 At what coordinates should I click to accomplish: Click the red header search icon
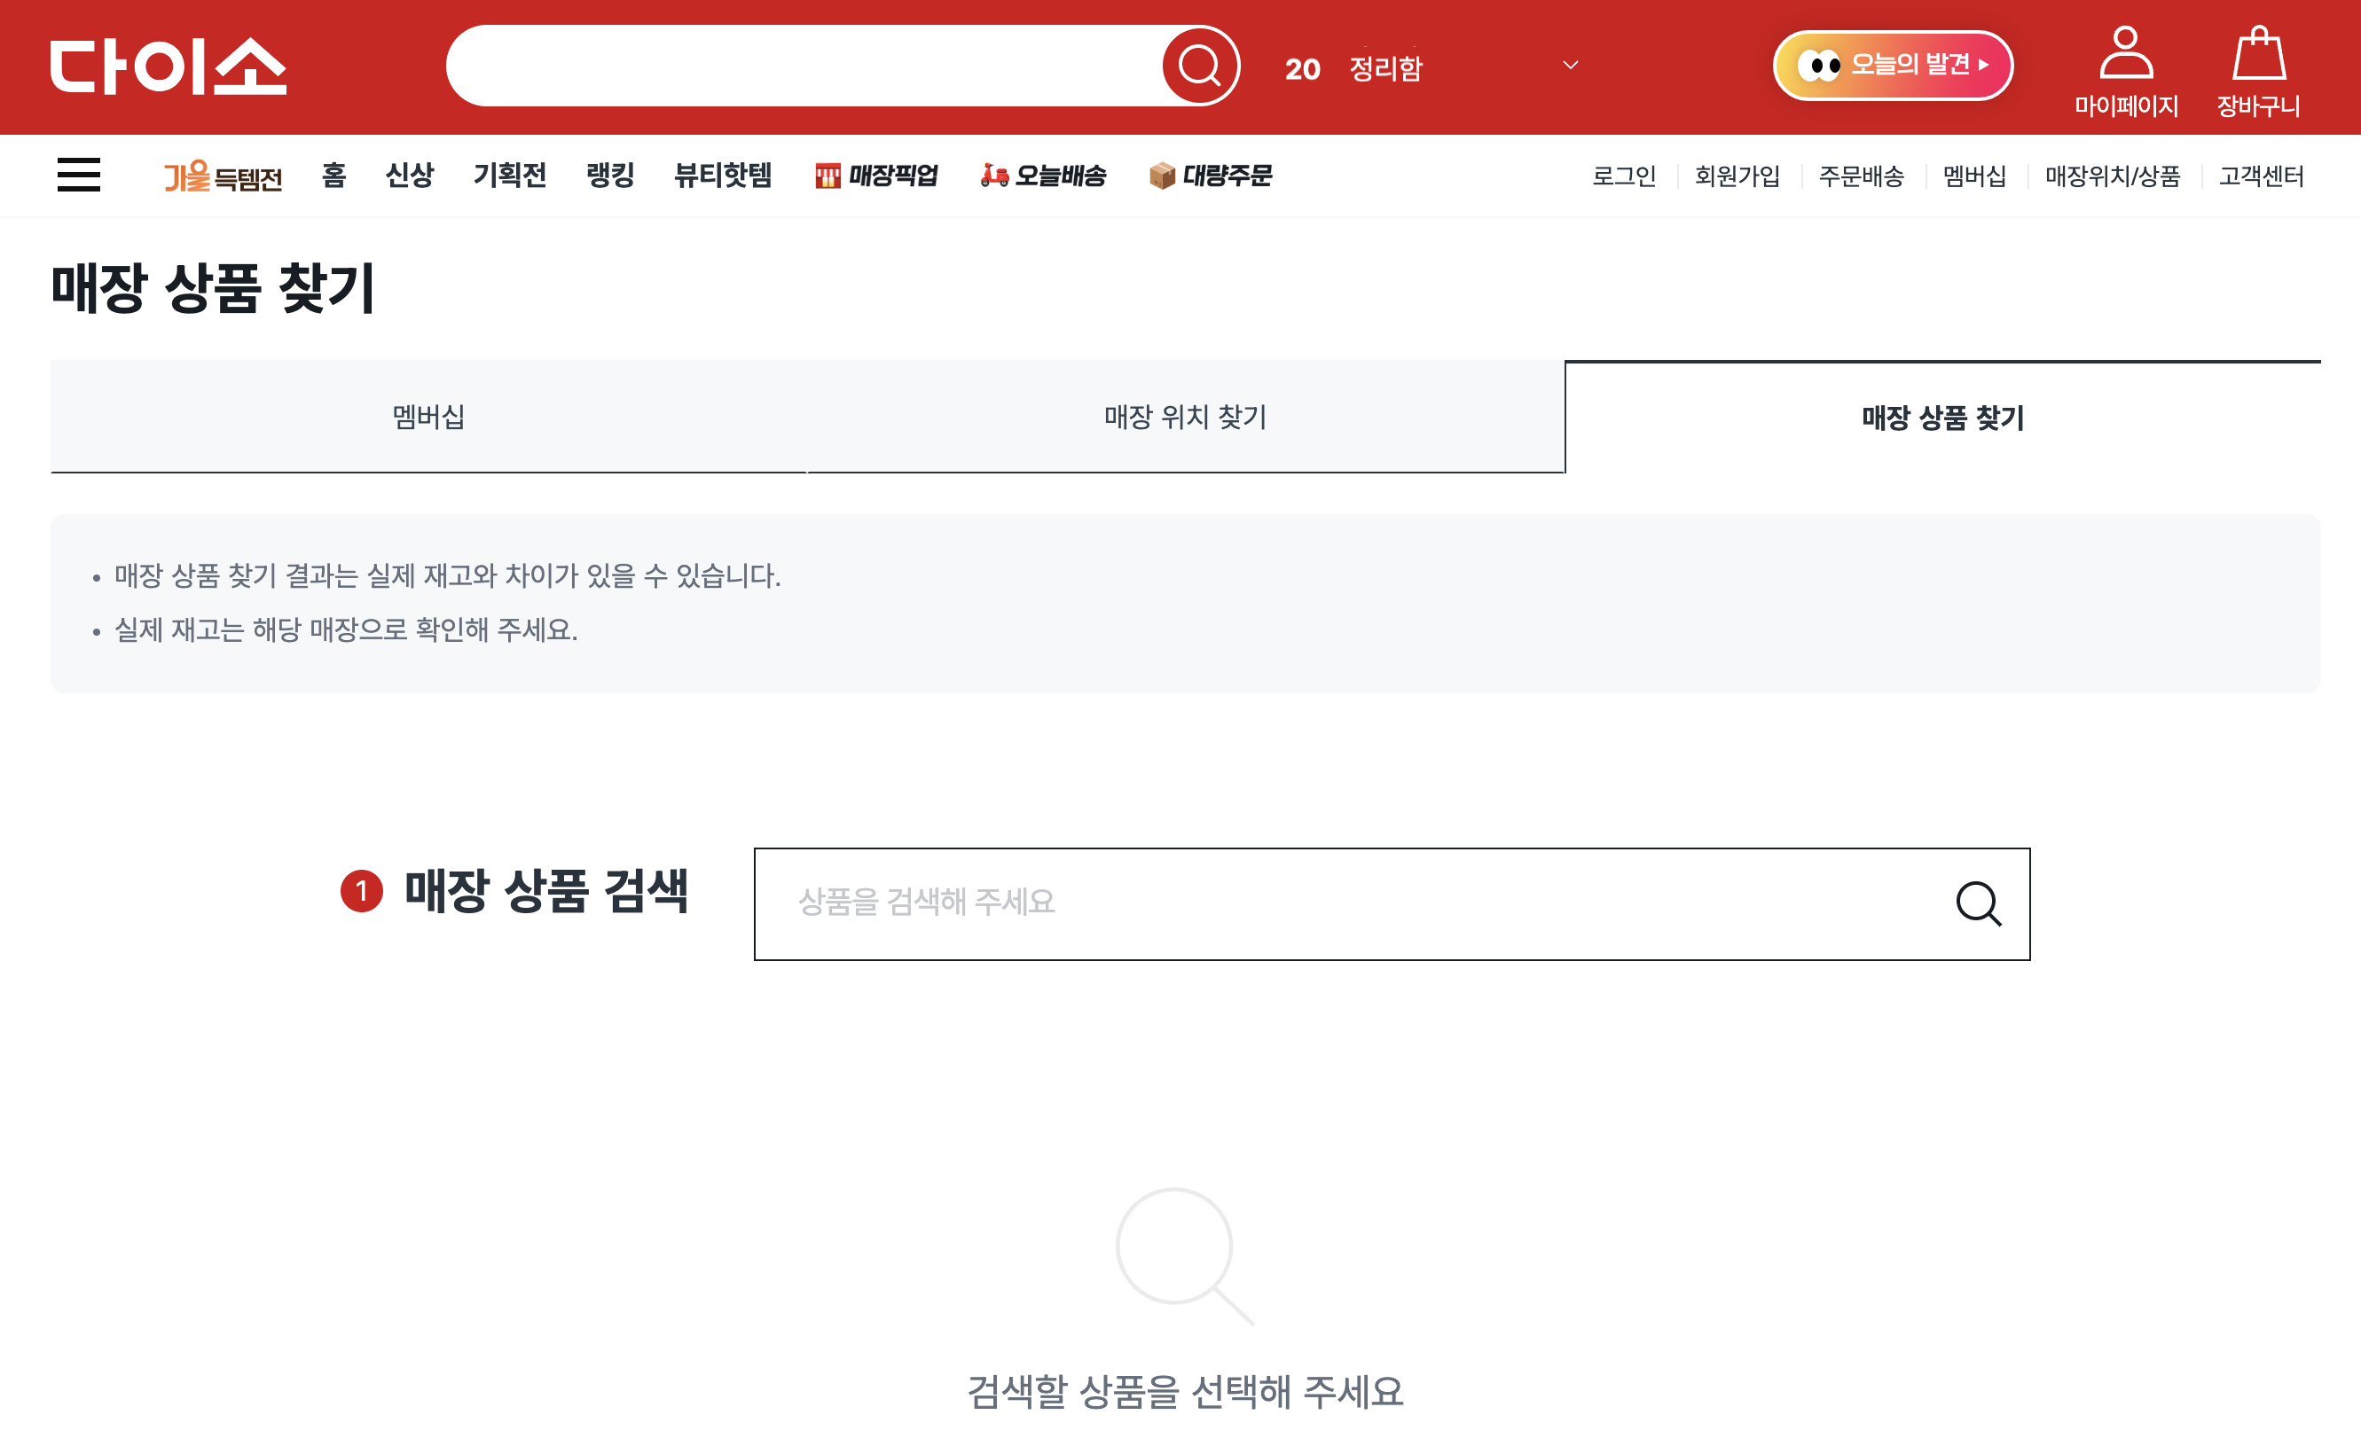tap(1199, 66)
